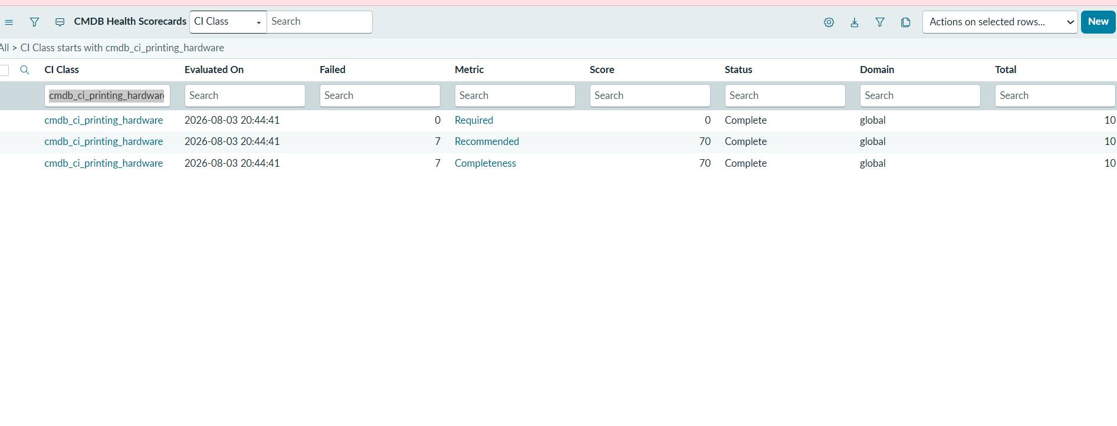Screen dimensions: 1117x426
Task: Open the personalize list gear icon
Action: 829,22
